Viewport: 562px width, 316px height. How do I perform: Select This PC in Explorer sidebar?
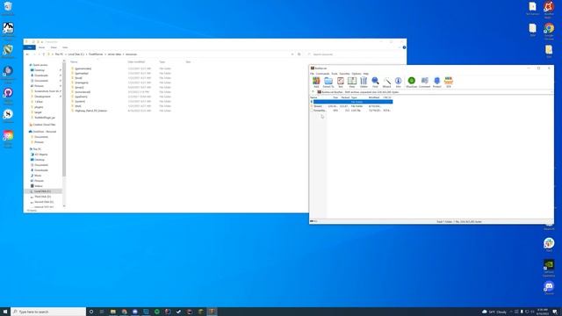[36, 149]
